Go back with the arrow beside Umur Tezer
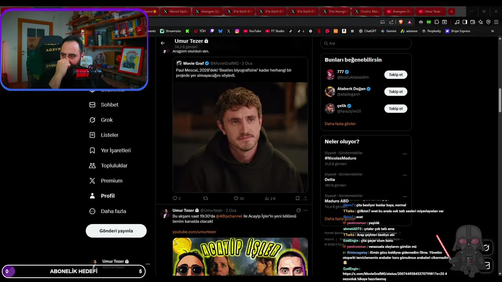 (163, 43)
